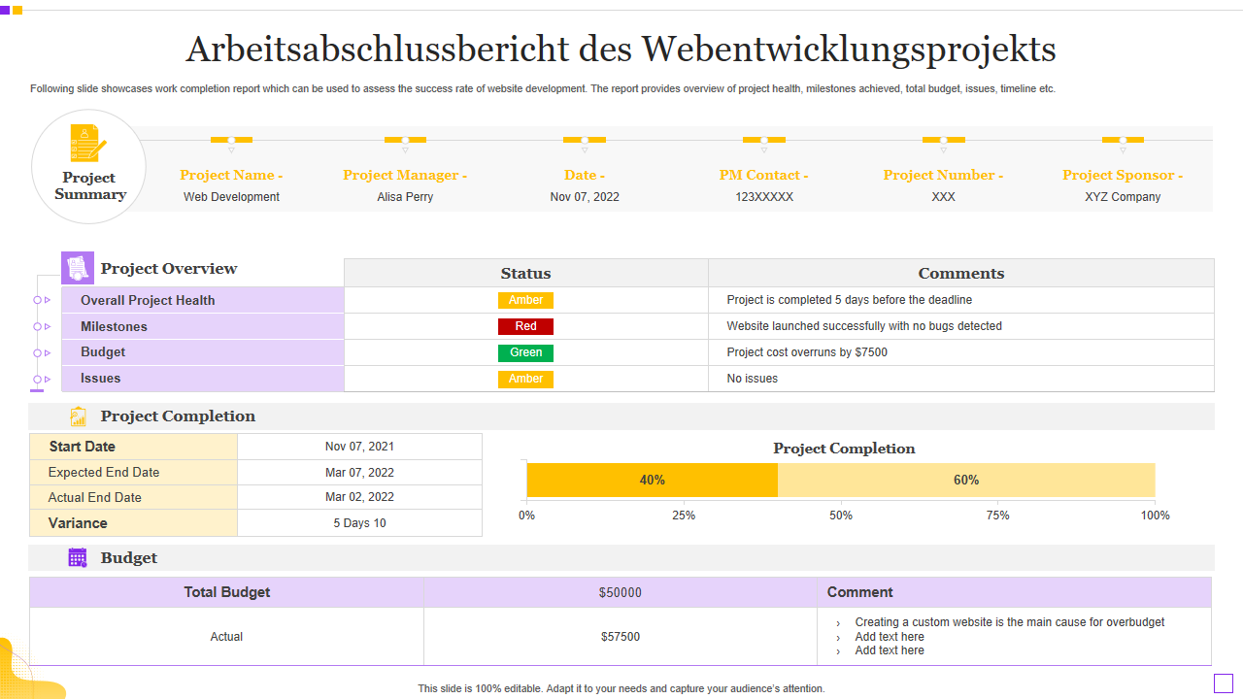1243x699 pixels.
Task: Click the Start Date cell Nov 07, 2021
Action: pos(359,447)
